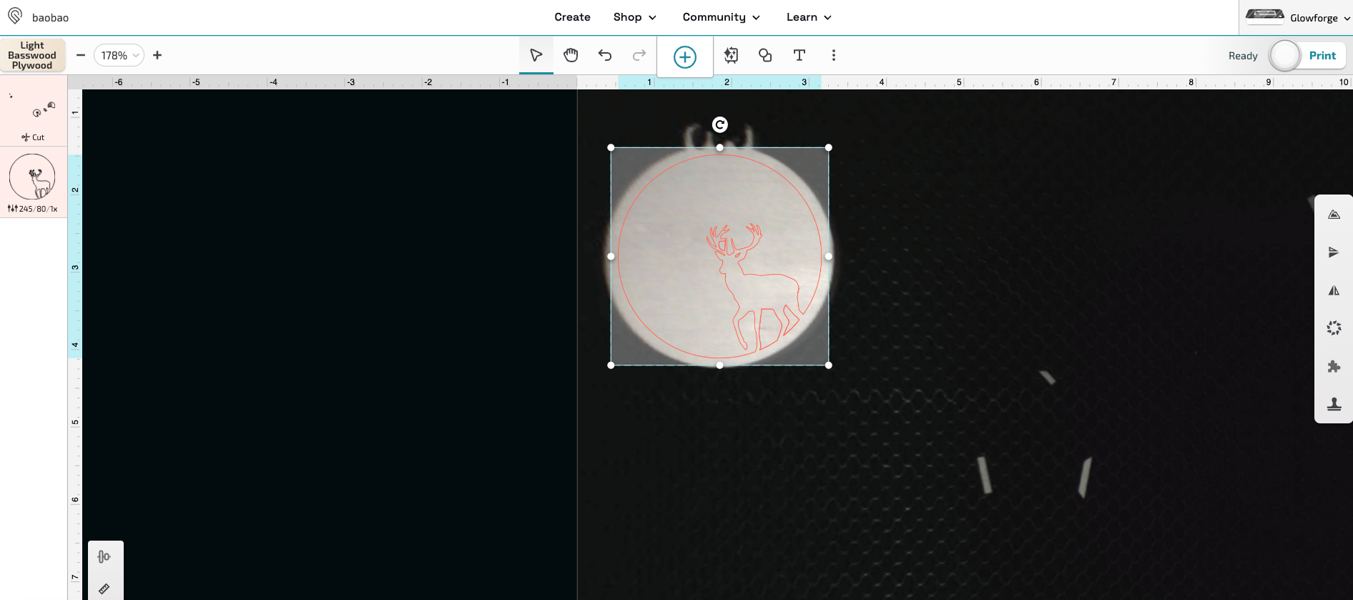Image resolution: width=1353 pixels, height=600 pixels.
Task: Click the stamp icon in right panel
Action: pos(1334,404)
